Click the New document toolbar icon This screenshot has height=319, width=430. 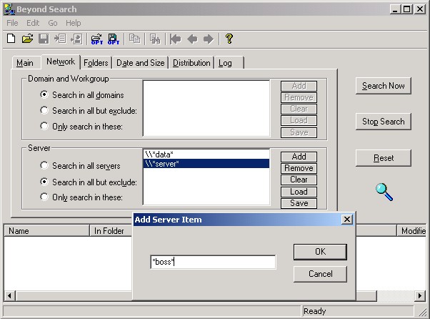[11, 39]
